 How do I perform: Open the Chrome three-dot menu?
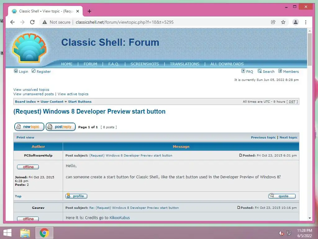coord(306,22)
